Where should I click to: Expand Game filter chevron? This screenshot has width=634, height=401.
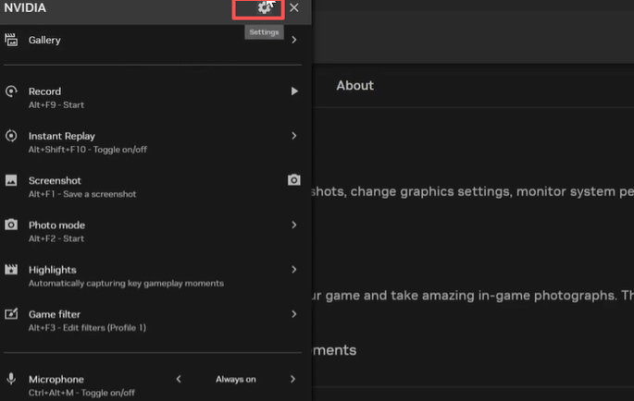[294, 314]
